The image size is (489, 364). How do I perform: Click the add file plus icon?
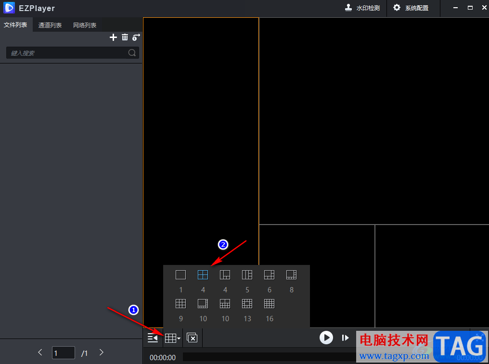click(114, 38)
